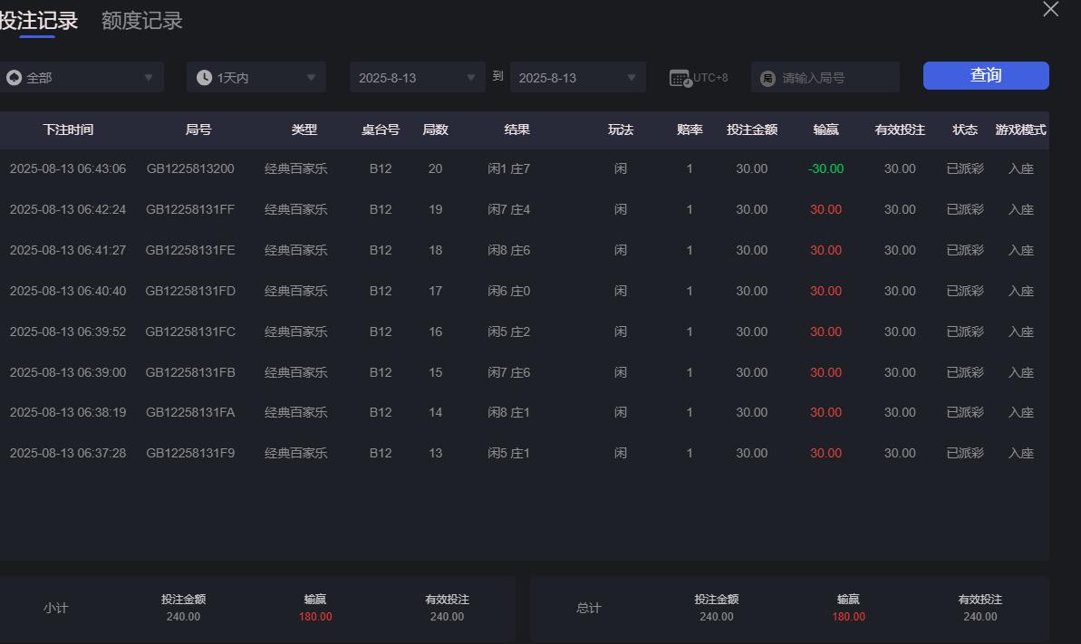
Task: Click the green -30.00 loss value
Action: [x=825, y=168]
